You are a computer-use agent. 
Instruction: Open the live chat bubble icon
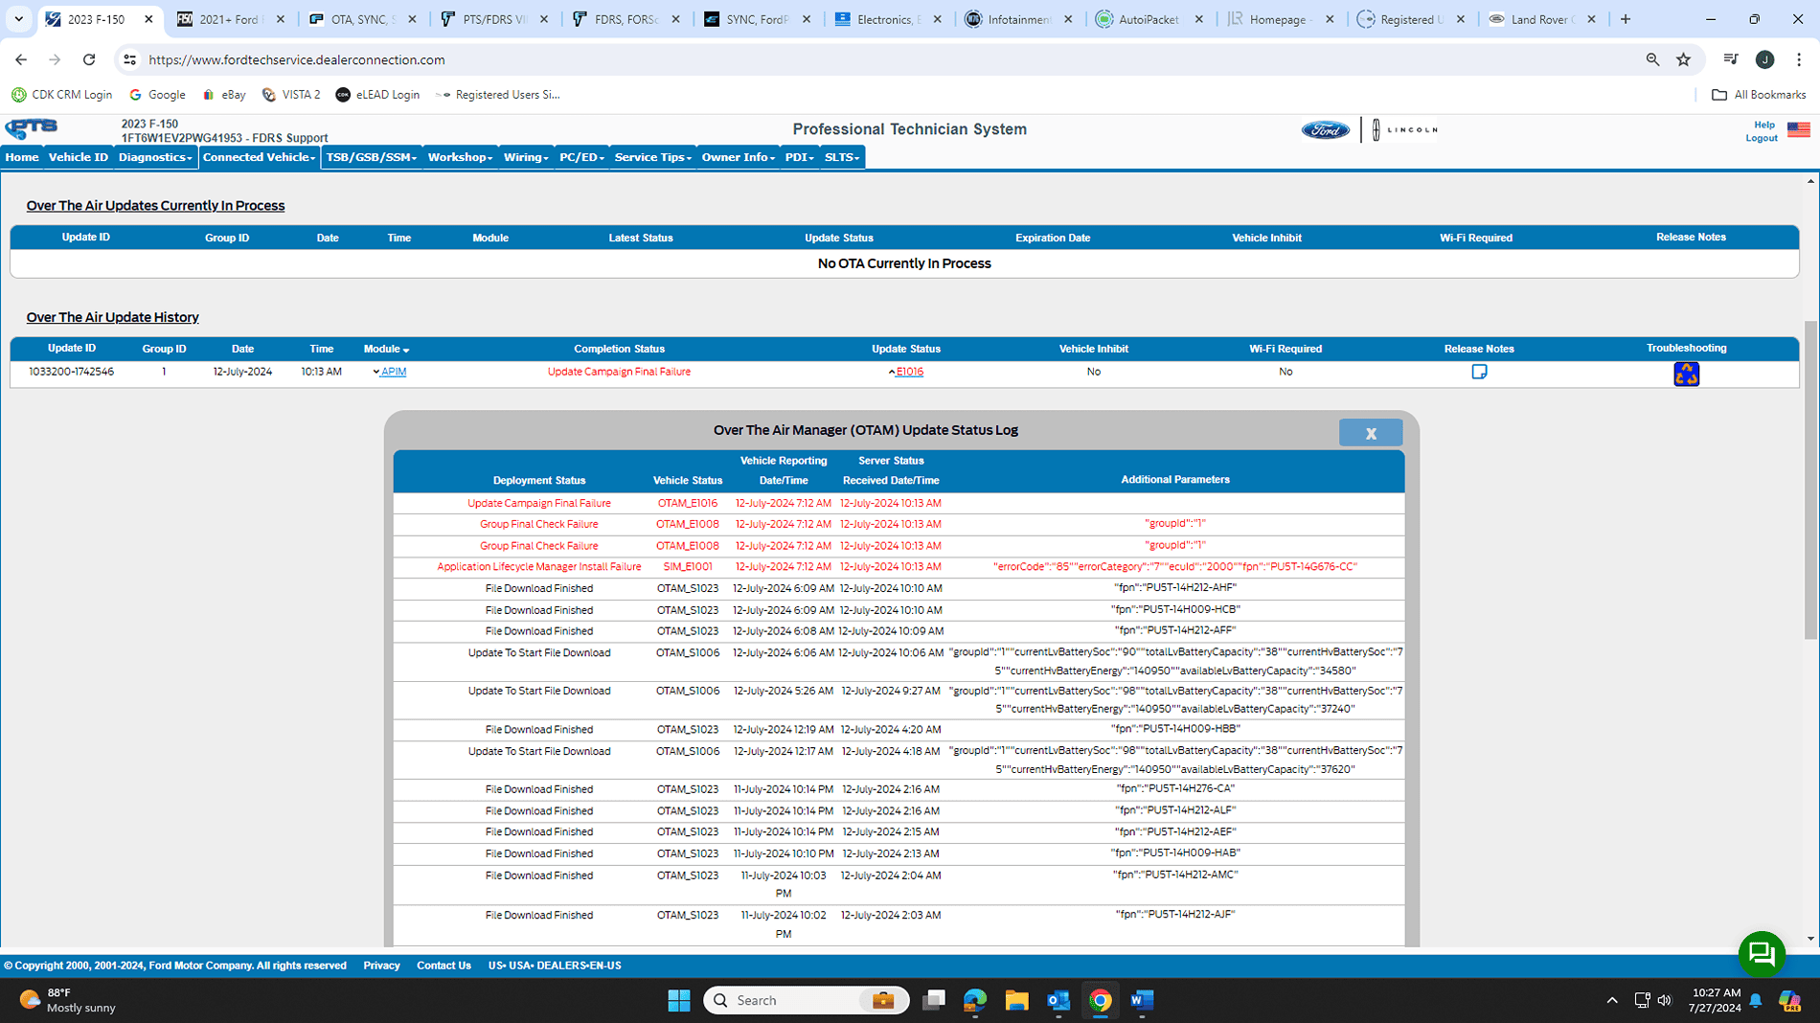1761,953
